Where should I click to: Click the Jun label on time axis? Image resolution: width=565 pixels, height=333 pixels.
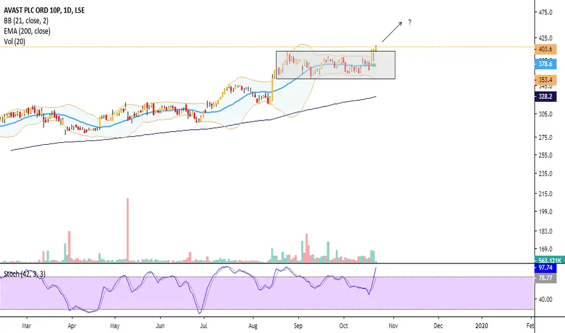tap(160, 326)
